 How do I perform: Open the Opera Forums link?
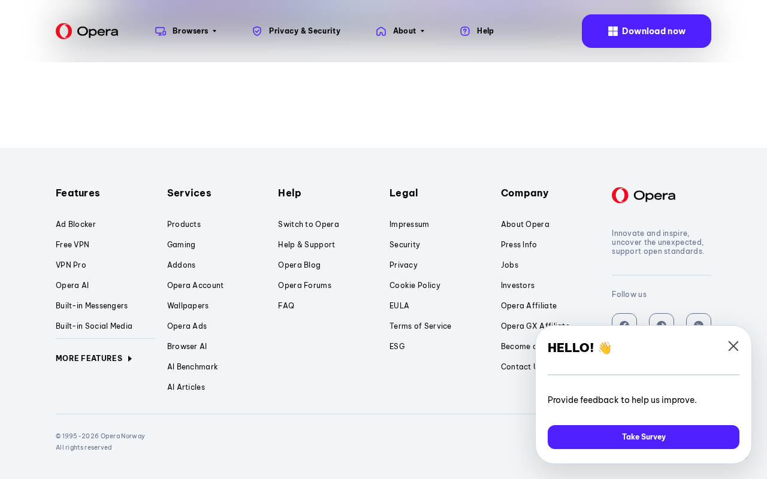pyautogui.click(x=304, y=286)
